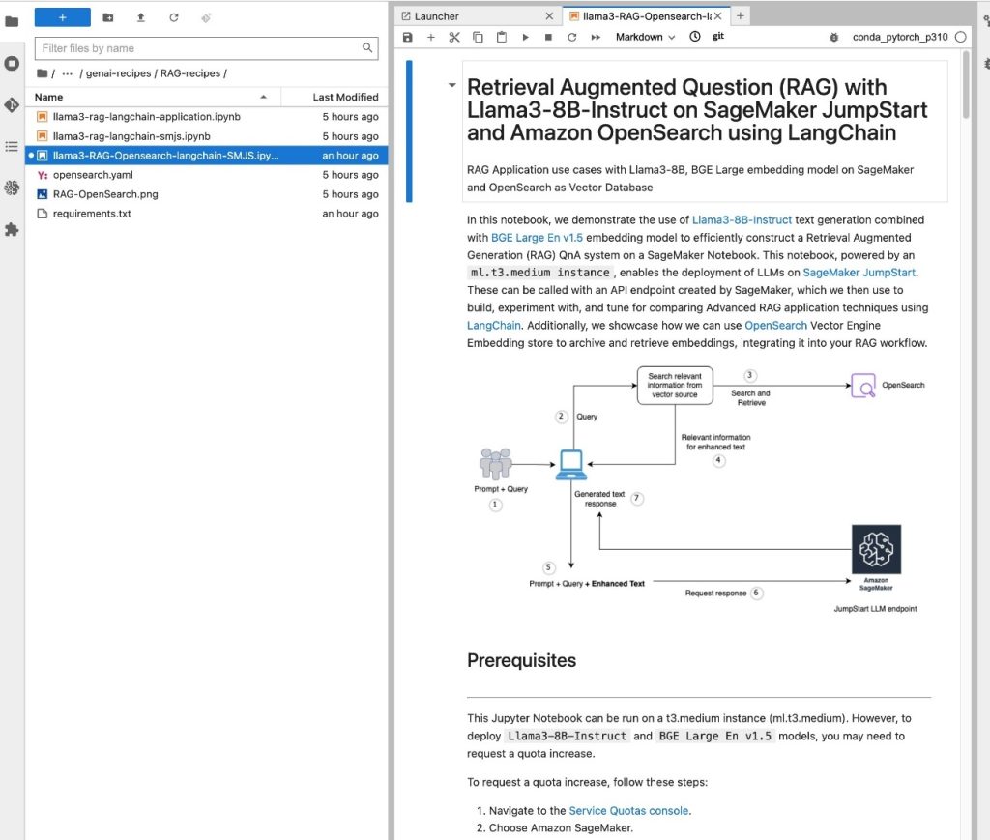Restart kernel and run all cells
The image size is (990, 840).
[596, 37]
